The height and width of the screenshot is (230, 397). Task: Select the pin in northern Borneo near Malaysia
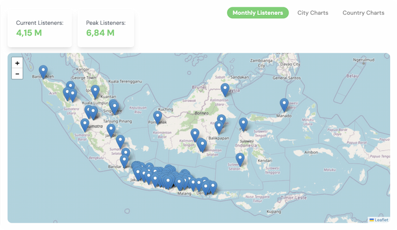(225, 90)
